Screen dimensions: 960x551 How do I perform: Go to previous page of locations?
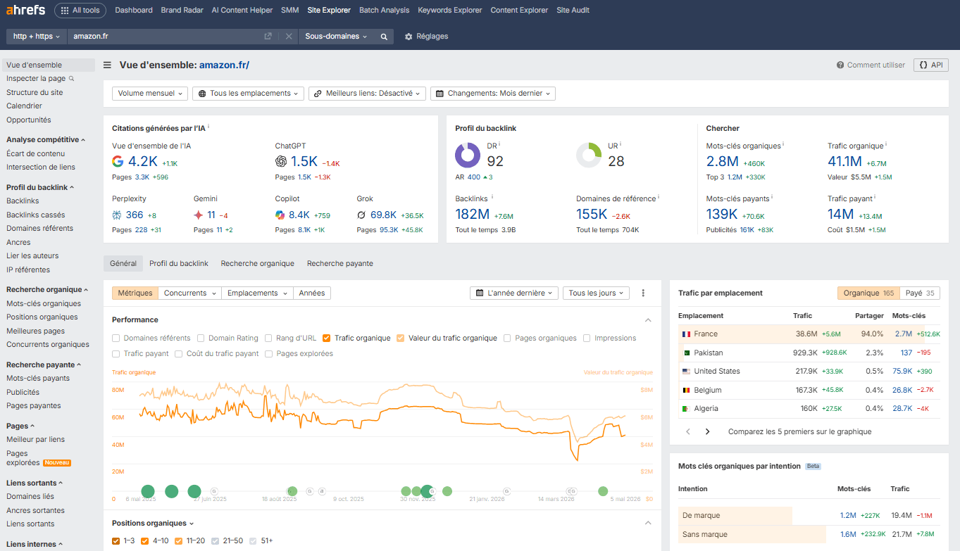point(688,431)
